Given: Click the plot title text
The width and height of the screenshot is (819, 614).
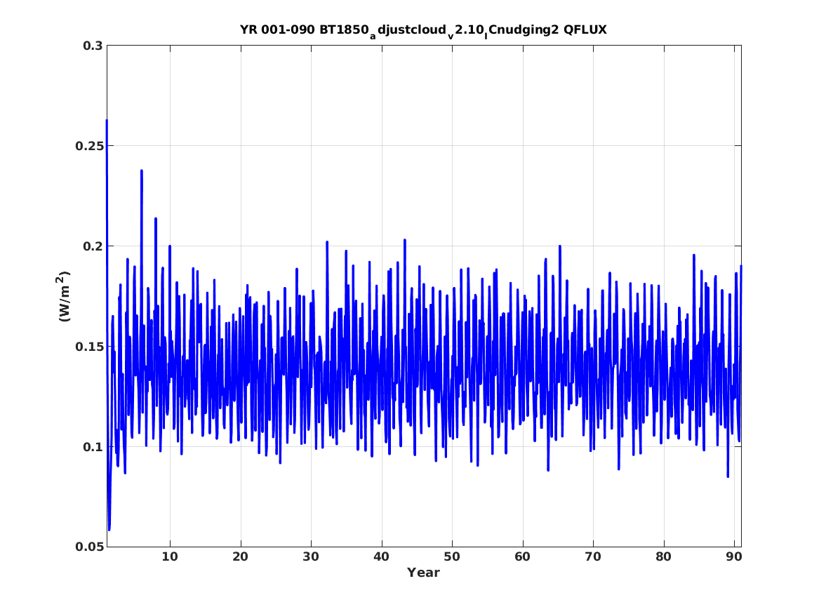Looking at the screenshot, I should coord(423,31).
